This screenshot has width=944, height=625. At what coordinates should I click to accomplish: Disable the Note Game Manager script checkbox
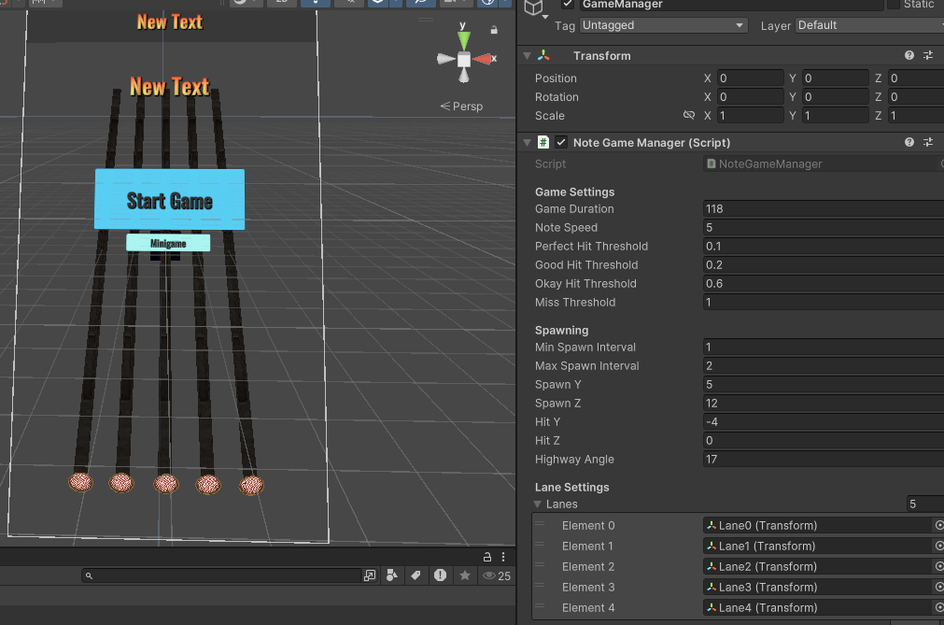[561, 142]
